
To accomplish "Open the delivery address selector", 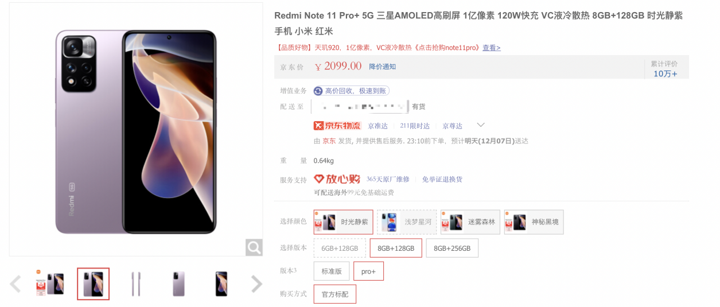I will coord(360,107).
